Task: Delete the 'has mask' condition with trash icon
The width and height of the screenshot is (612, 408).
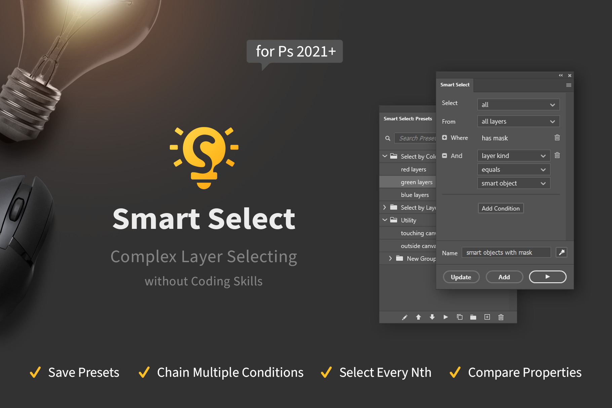Action: coord(557,138)
